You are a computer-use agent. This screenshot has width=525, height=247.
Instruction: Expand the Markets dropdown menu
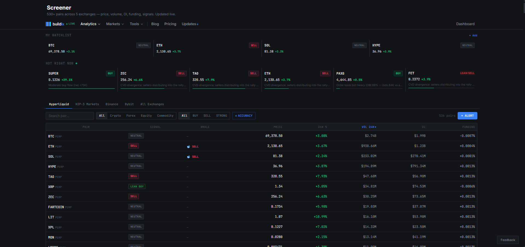pyautogui.click(x=115, y=24)
